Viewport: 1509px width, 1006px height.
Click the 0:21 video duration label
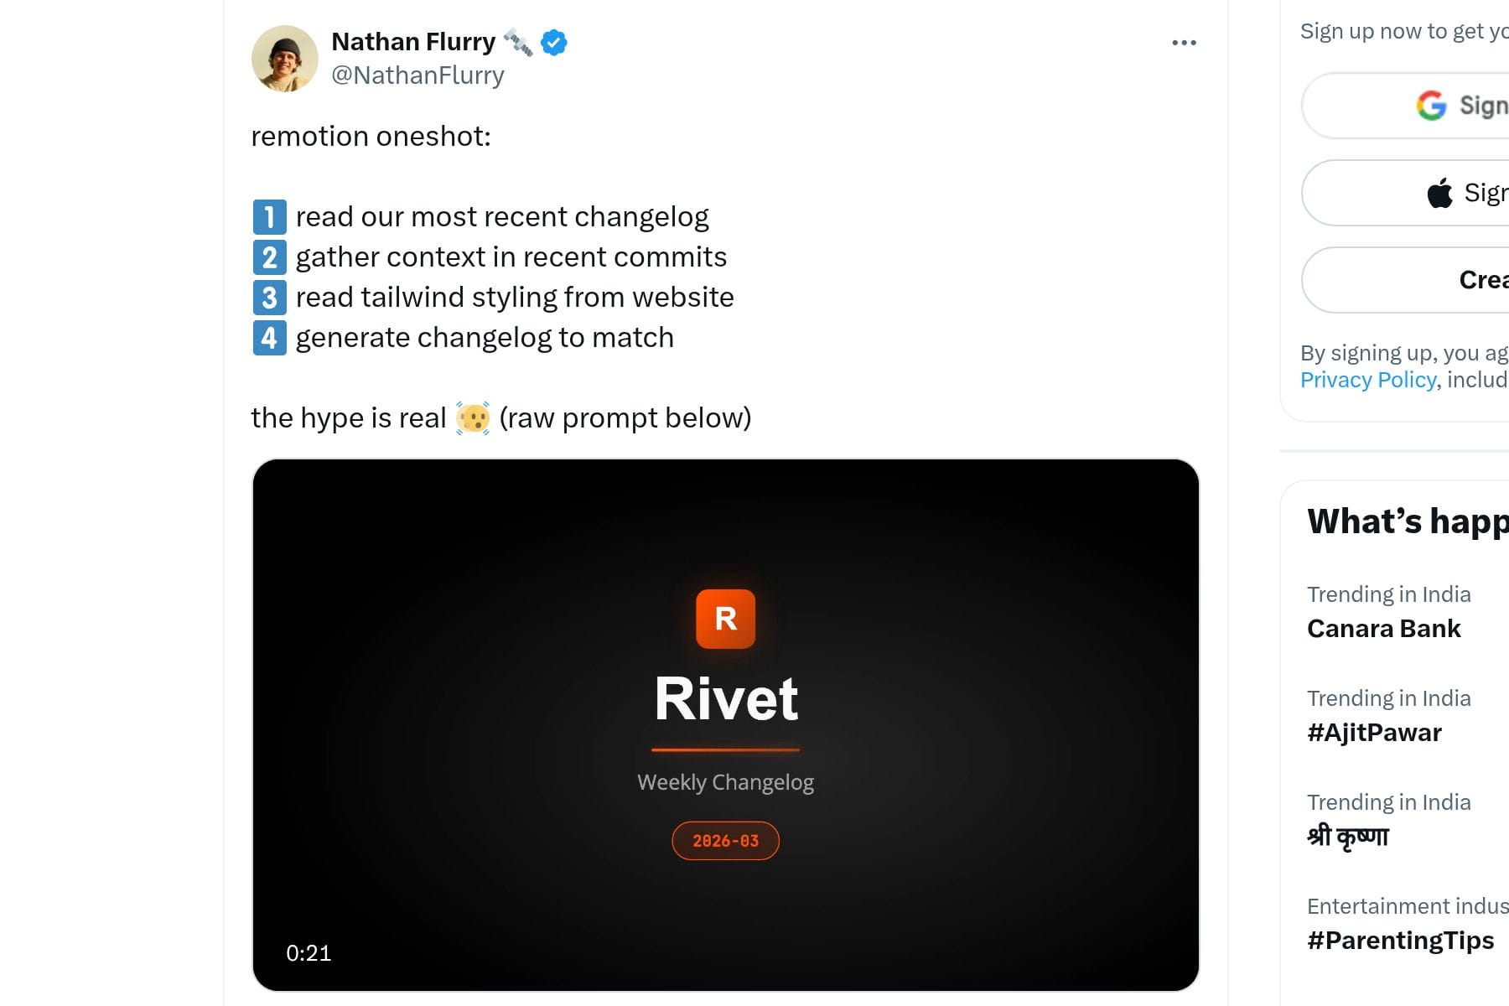[309, 953]
